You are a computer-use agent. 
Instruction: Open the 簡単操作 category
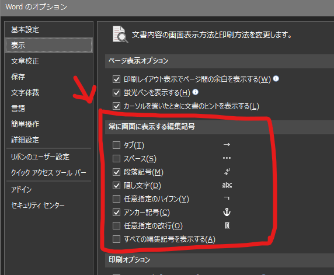click(x=48, y=124)
